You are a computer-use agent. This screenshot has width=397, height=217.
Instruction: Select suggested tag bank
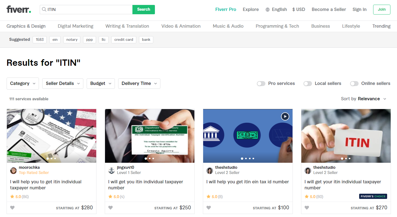coord(146,40)
